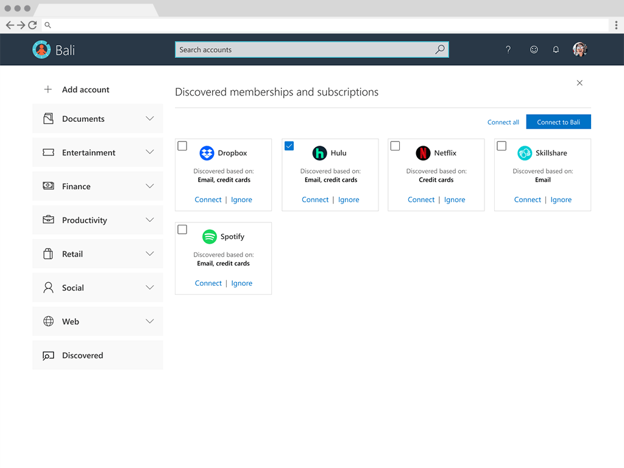The height and width of the screenshot is (468, 624).
Task: Click browser forward arrow
Action: pyautogui.click(x=21, y=25)
